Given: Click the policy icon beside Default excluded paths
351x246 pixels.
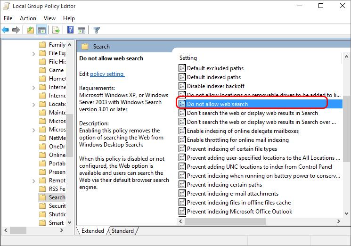Looking at the screenshot, I should coord(182,68).
